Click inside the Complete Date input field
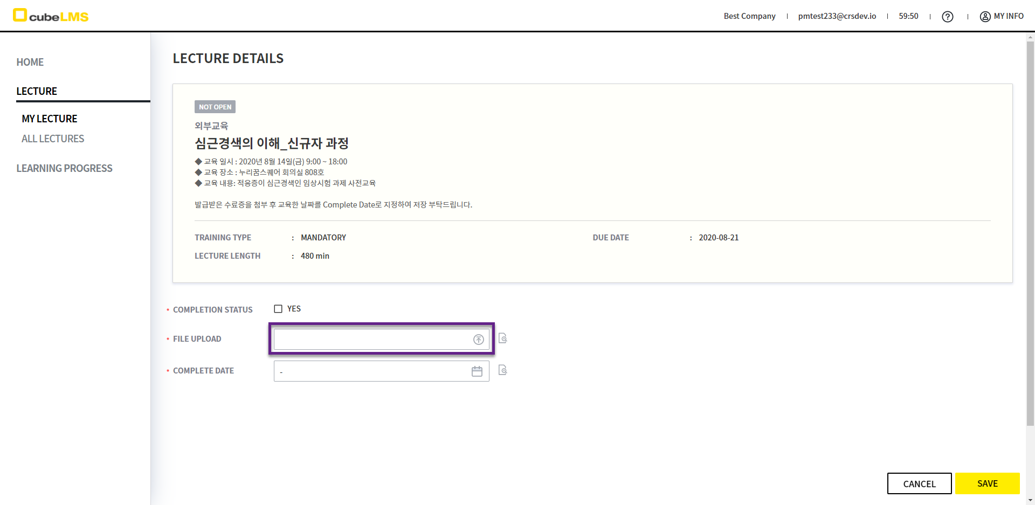This screenshot has height=505, width=1035. tap(372, 371)
